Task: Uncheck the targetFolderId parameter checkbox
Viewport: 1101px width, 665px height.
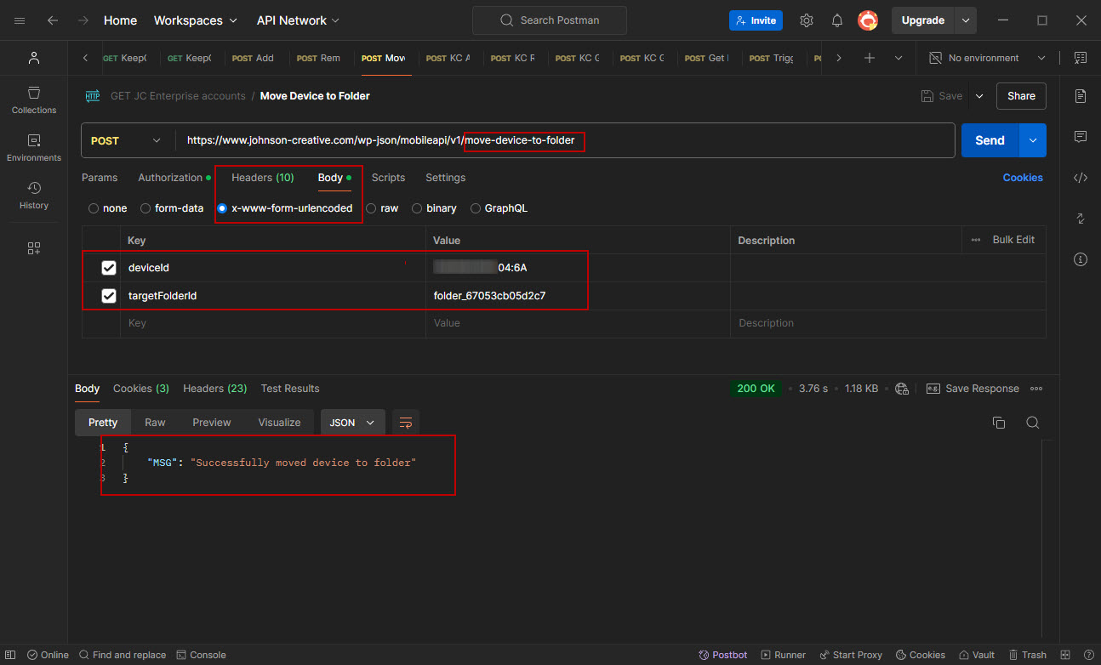Action: (x=109, y=296)
